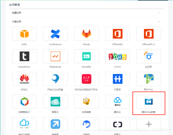This screenshot has width=173, height=135.
Task: Click the 'Worktile' name label
Action: tap(86, 67)
